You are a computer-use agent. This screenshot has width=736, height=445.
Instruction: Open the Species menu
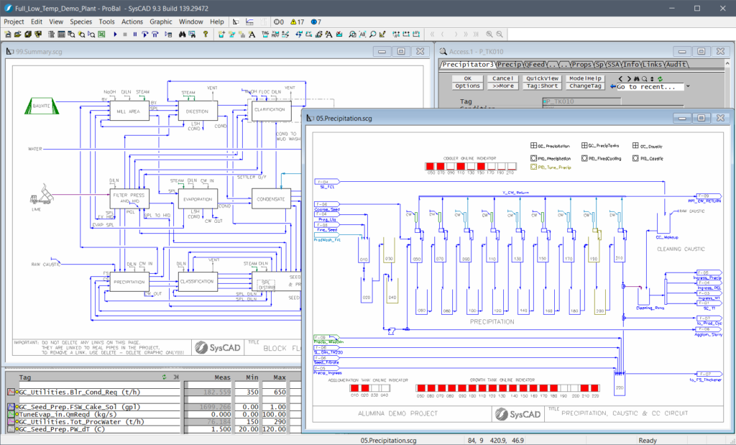click(x=80, y=22)
